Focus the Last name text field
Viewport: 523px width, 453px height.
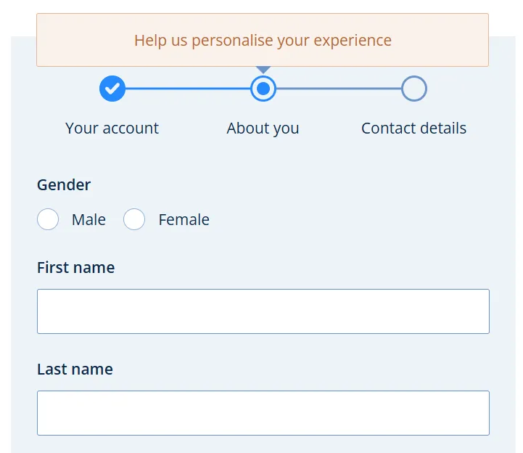(x=263, y=413)
